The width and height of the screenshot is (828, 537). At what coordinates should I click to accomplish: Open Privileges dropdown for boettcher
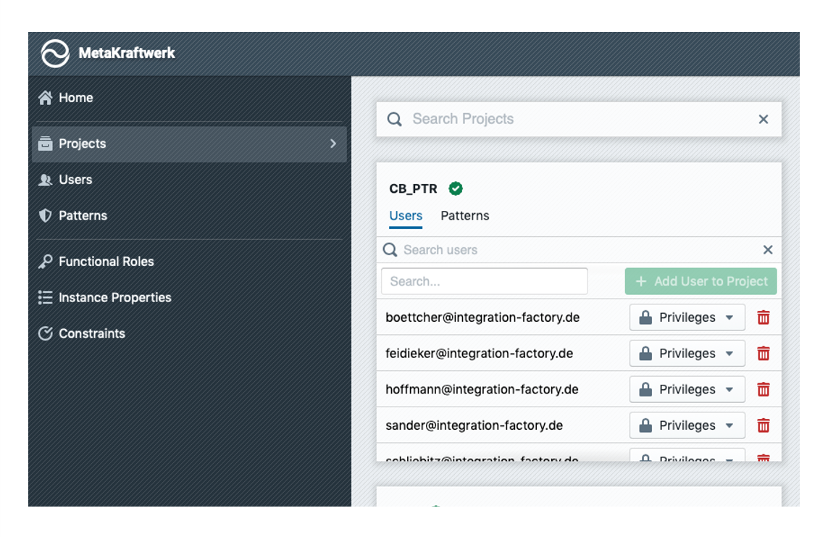coord(687,317)
